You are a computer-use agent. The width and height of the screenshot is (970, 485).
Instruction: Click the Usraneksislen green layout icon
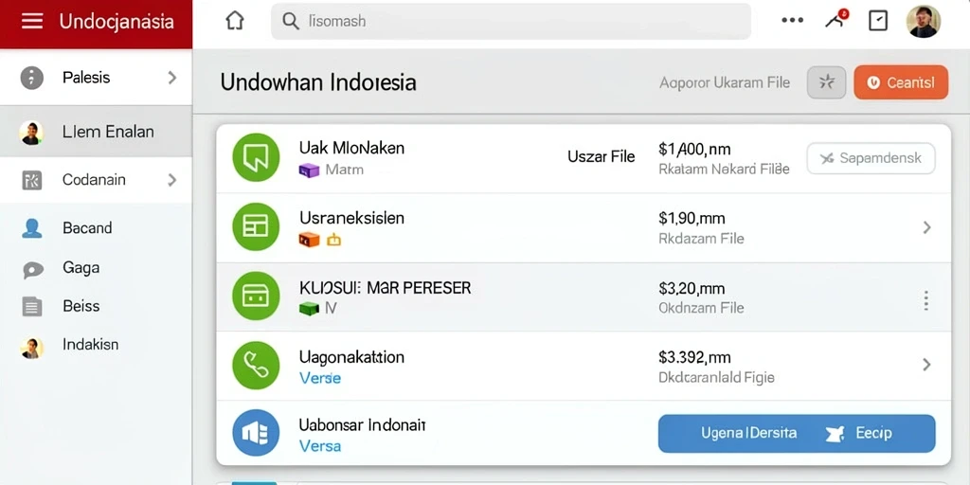(256, 227)
